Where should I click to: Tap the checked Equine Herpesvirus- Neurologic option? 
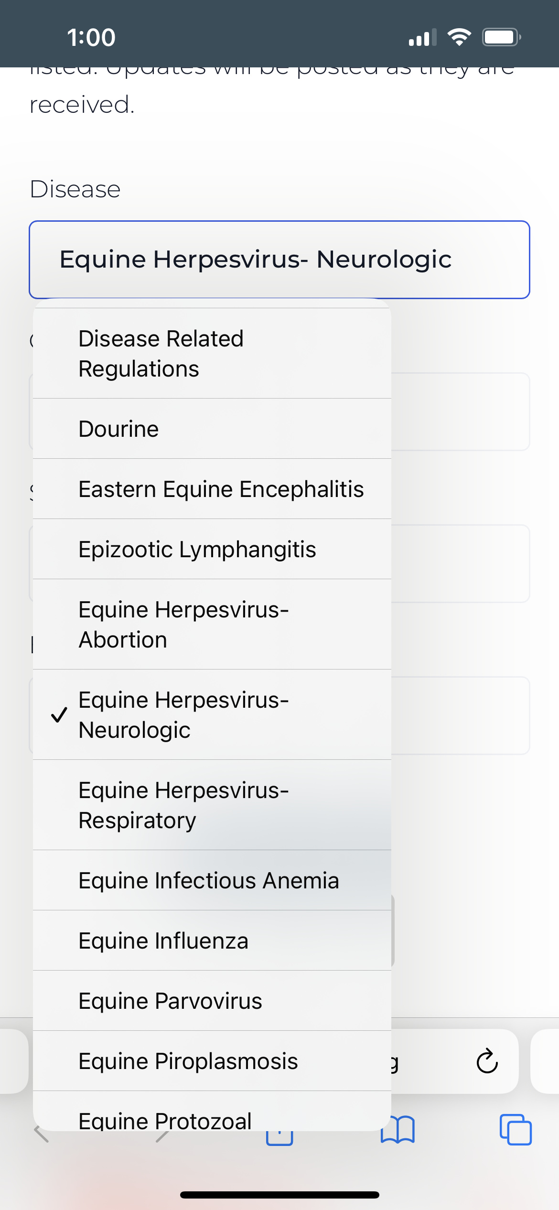point(212,714)
